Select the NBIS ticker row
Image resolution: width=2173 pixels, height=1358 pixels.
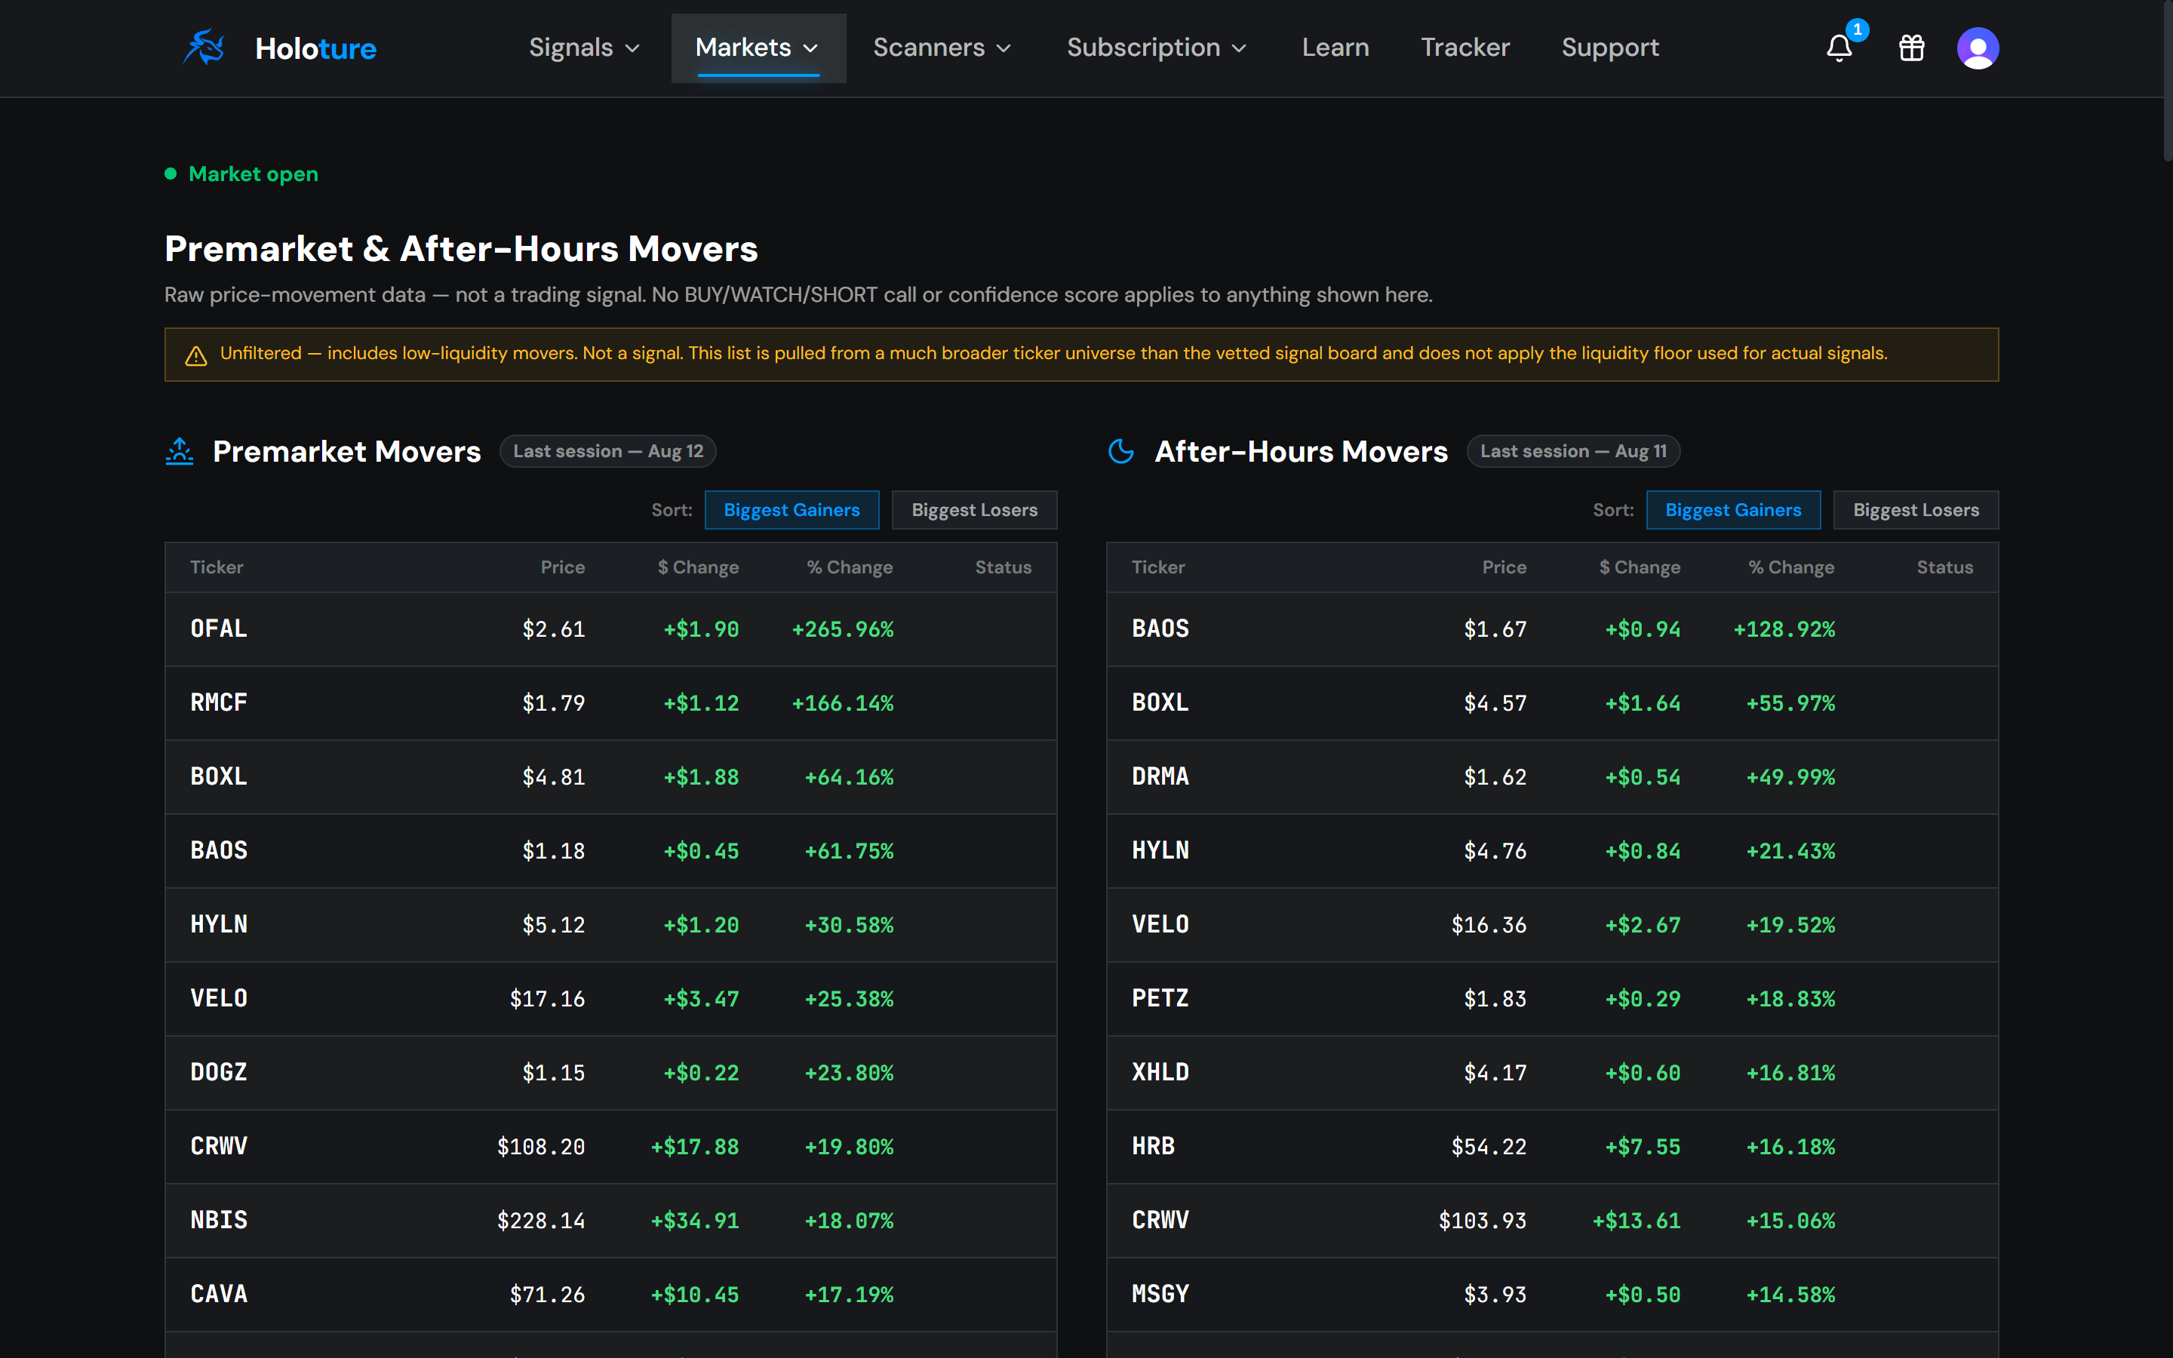click(610, 1221)
